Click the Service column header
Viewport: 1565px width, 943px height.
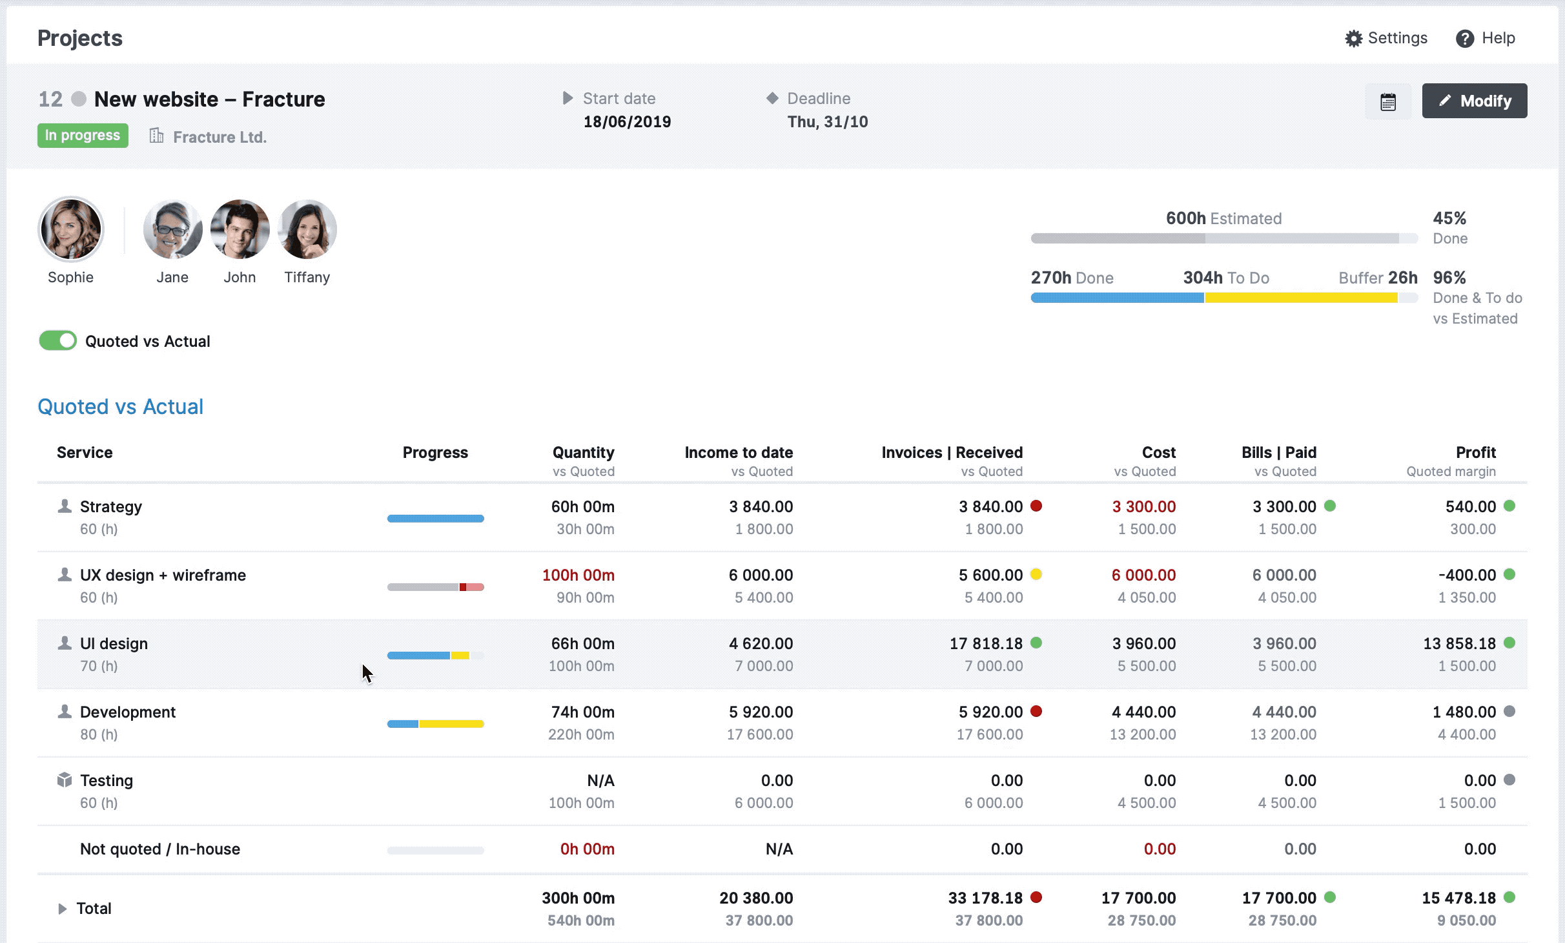point(85,452)
